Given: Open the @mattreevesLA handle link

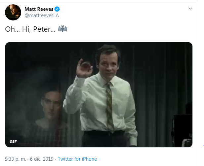Looking at the screenshot, I should 42,16.
